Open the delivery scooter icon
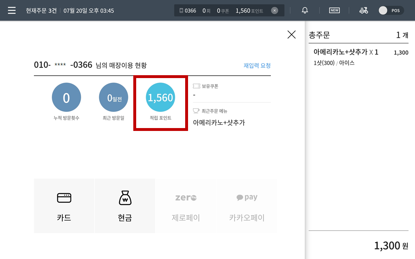Viewport: 415px width, 259px height. click(363, 10)
